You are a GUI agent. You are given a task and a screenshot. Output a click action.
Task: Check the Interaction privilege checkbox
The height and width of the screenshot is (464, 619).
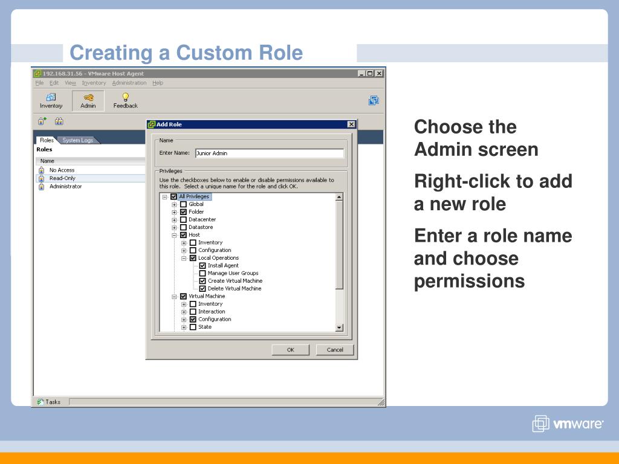tap(193, 312)
